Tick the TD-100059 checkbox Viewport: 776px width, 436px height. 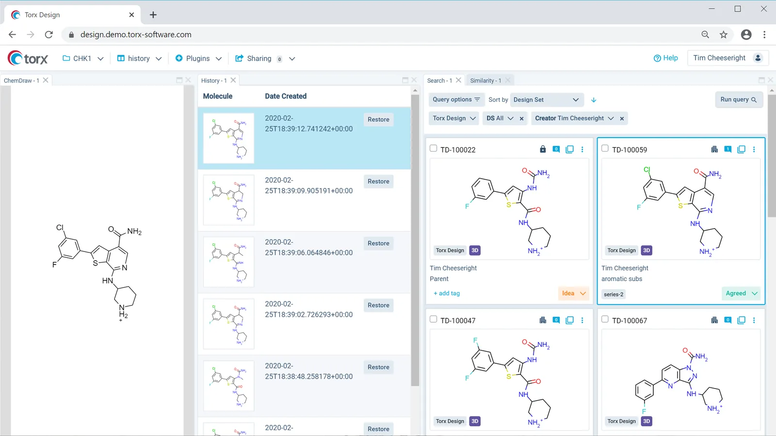605,148
